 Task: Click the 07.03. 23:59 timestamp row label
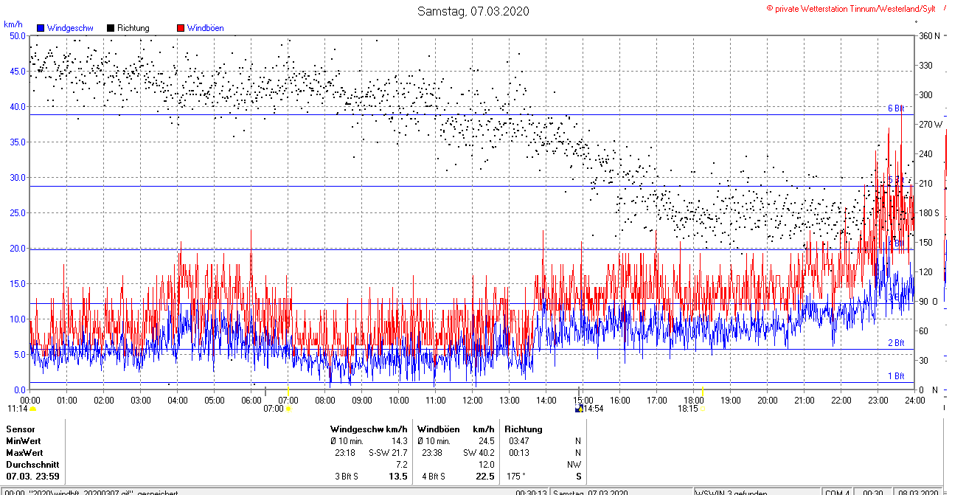32,477
